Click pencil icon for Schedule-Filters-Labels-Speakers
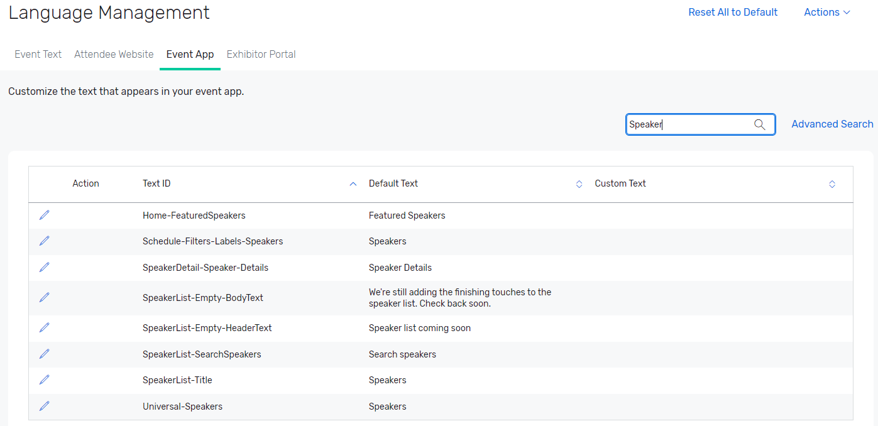Screen dimensions: 878x426 tap(44, 241)
